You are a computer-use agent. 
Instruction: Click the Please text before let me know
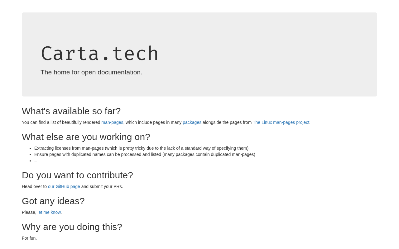click(x=29, y=212)
